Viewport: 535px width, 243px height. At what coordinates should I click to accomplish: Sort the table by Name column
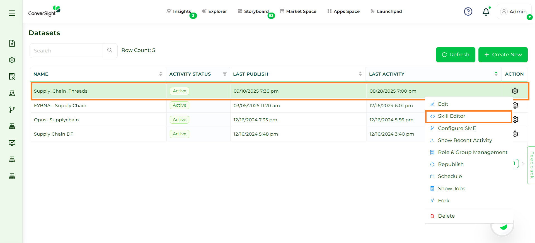pyautogui.click(x=161, y=74)
